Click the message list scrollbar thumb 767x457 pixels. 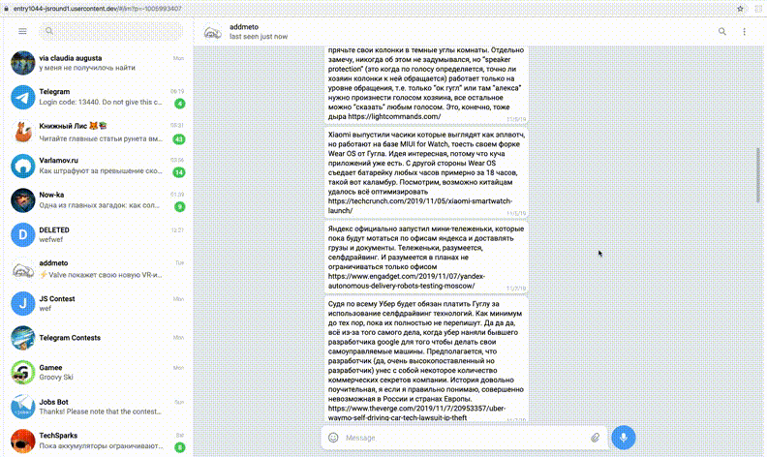coord(758,175)
